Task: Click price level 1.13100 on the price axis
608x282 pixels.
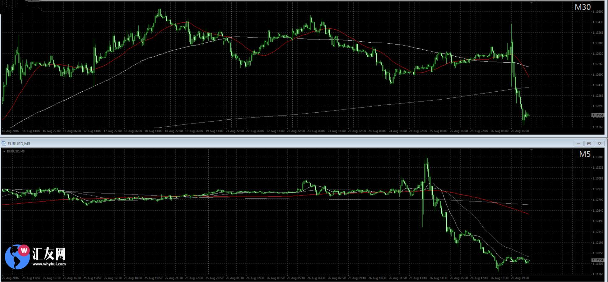Action: pyautogui.click(x=598, y=43)
